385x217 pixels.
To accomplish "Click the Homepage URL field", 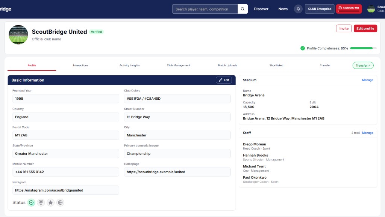I will tap(177, 172).
